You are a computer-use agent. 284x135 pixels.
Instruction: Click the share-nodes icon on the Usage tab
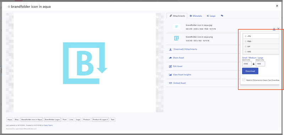(208, 16)
